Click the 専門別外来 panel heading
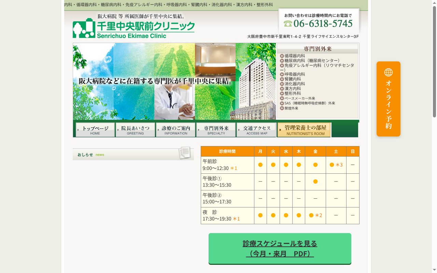The height and width of the screenshot is (273, 437). pos(318,49)
